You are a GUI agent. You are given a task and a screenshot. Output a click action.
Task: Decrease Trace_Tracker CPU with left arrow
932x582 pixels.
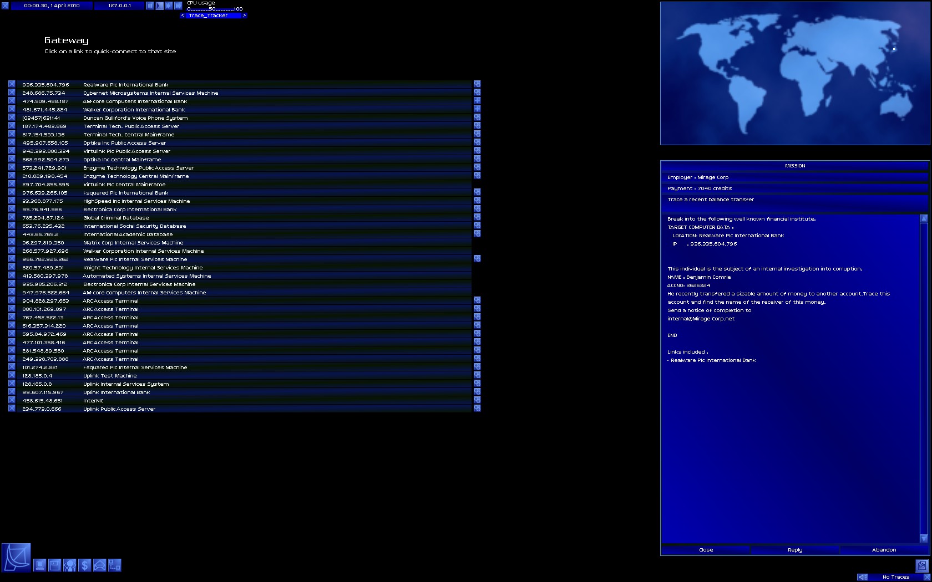[x=183, y=16]
